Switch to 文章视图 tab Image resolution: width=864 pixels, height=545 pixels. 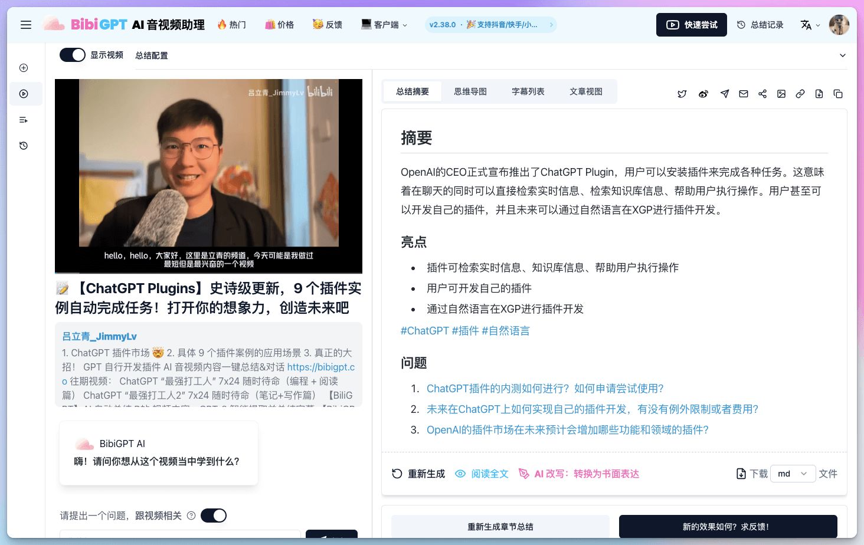(586, 91)
